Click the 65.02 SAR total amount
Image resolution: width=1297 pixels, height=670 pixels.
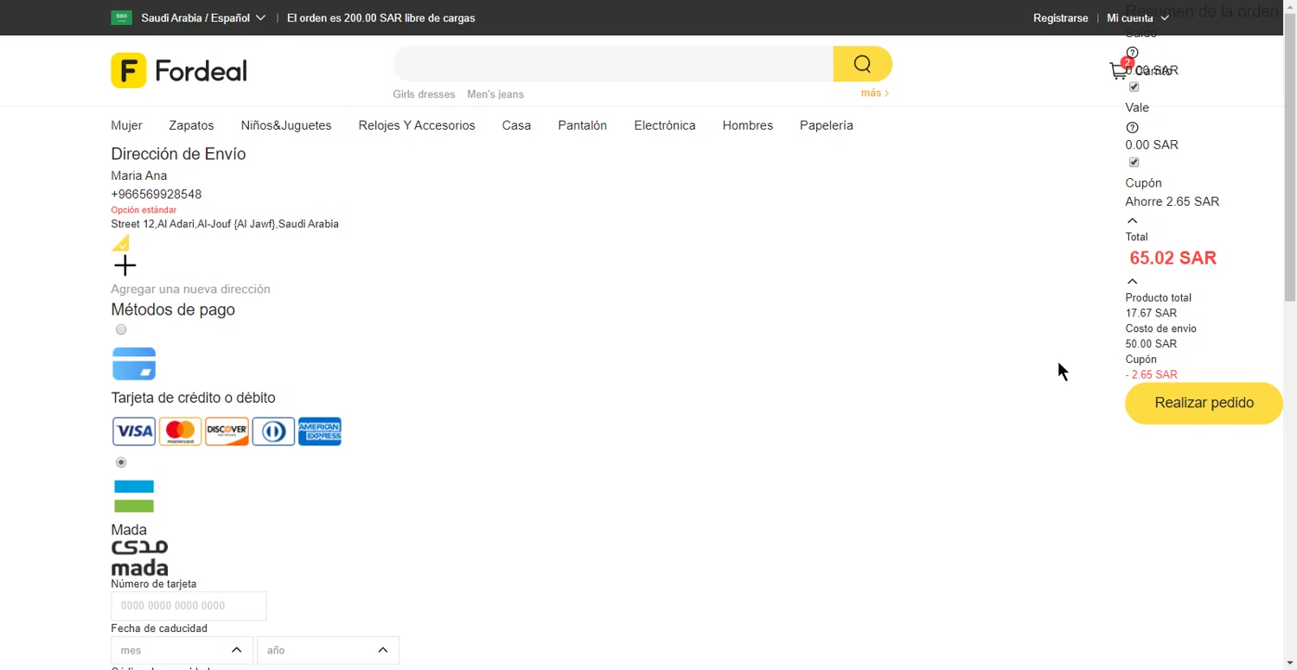(x=1173, y=258)
